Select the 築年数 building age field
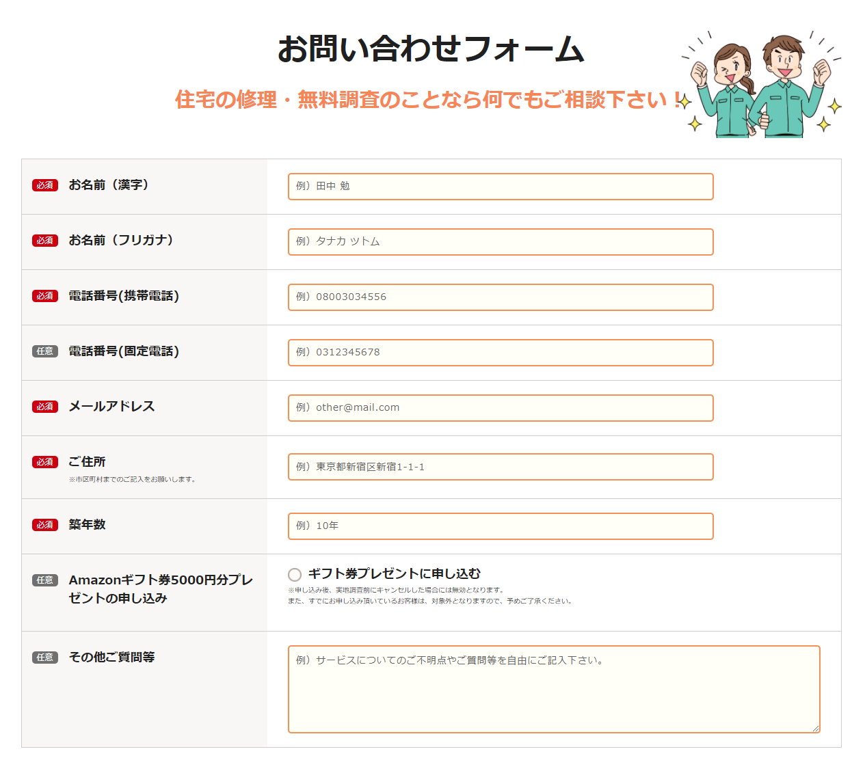 click(x=500, y=526)
